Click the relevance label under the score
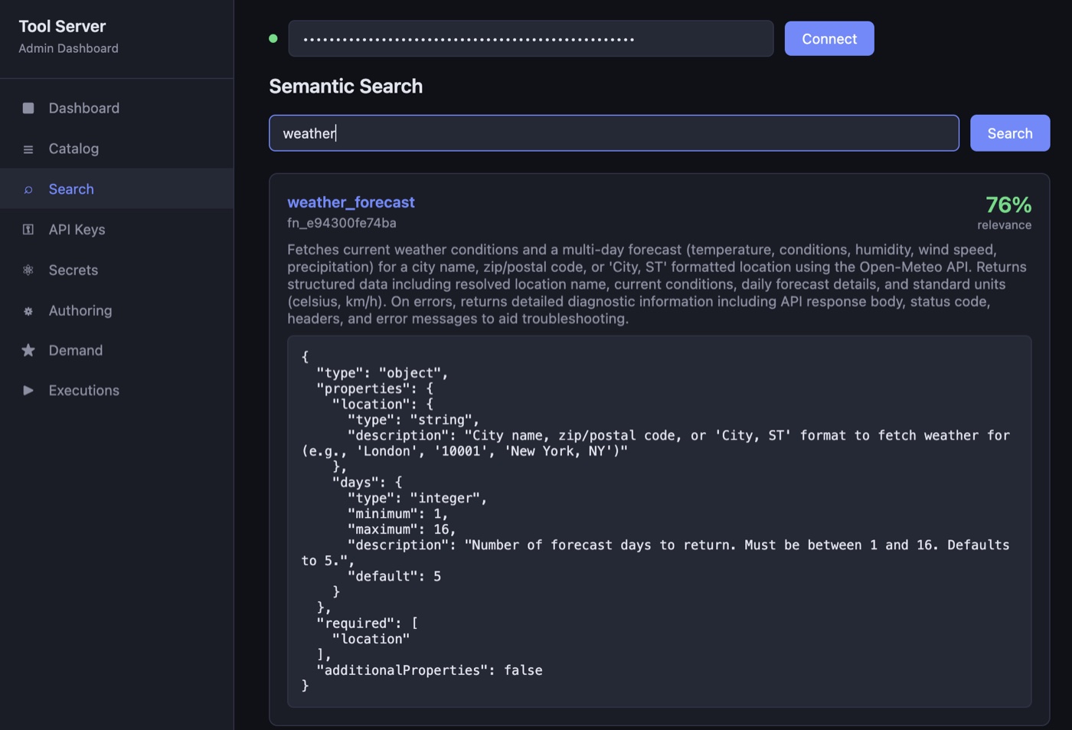The height and width of the screenshot is (730, 1072). pyautogui.click(x=1004, y=225)
